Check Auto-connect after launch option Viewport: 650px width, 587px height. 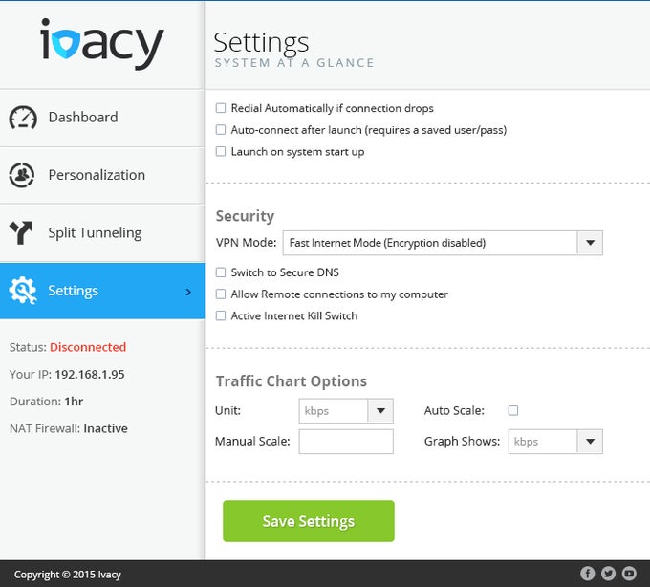pos(221,130)
